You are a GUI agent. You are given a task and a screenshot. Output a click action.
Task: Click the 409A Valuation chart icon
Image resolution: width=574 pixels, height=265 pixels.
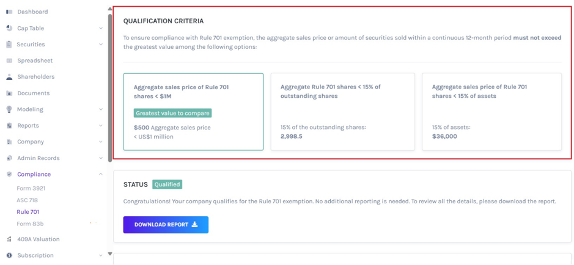(10, 239)
